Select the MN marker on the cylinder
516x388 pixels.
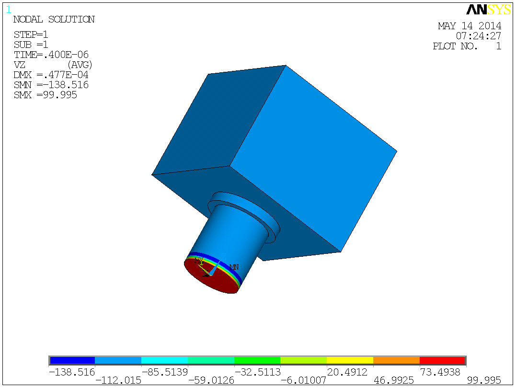pyautogui.click(x=234, y=267)
